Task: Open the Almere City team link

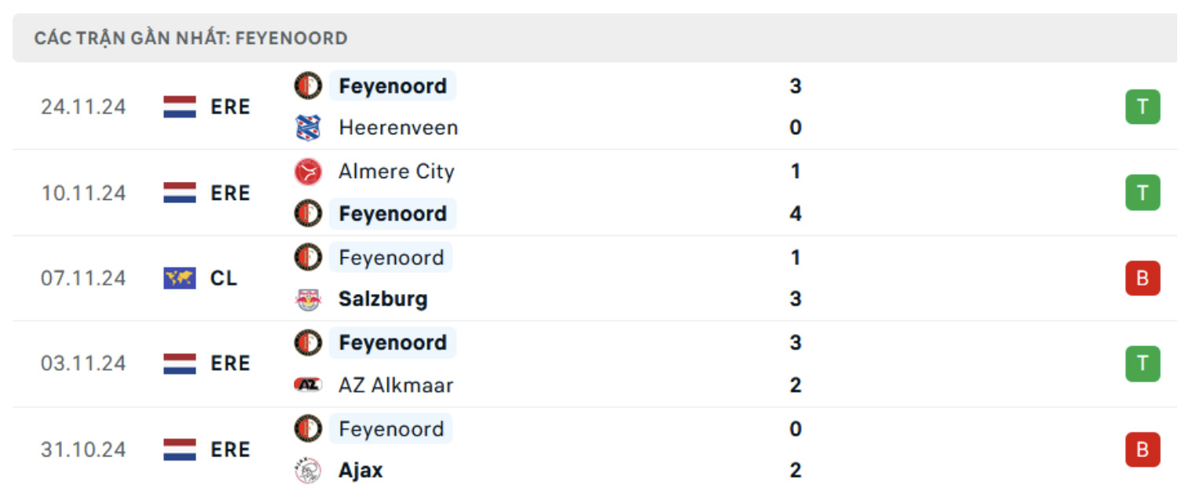Action: point(396,172)
